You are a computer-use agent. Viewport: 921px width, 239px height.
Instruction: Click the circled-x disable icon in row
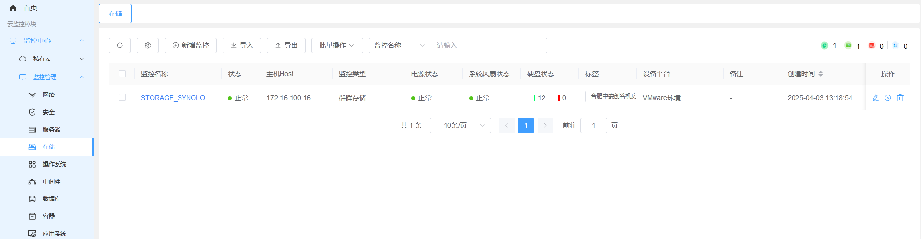(888, 98)
